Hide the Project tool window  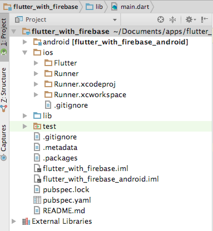205,19
